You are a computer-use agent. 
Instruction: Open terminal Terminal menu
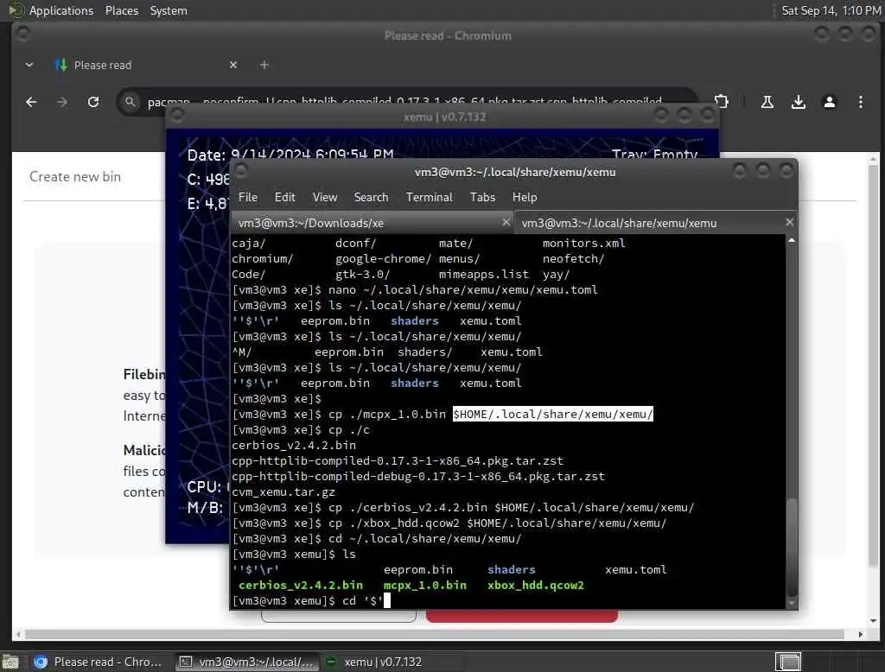(429, 198)
